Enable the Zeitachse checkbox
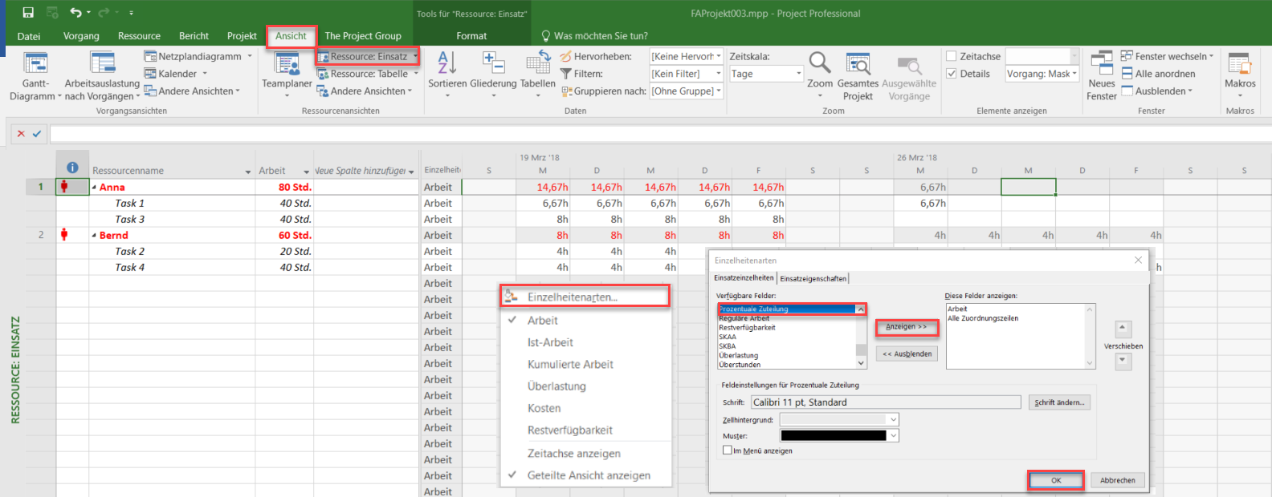The image size is (1272, 497). pos(952,56)
